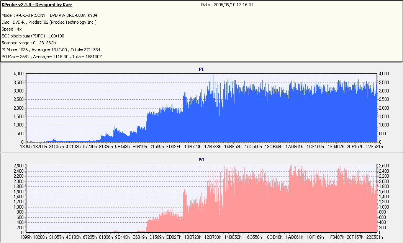
Task: Select the Date : 2005/09/10 12:16:01 text
Action: pos(227,5)
